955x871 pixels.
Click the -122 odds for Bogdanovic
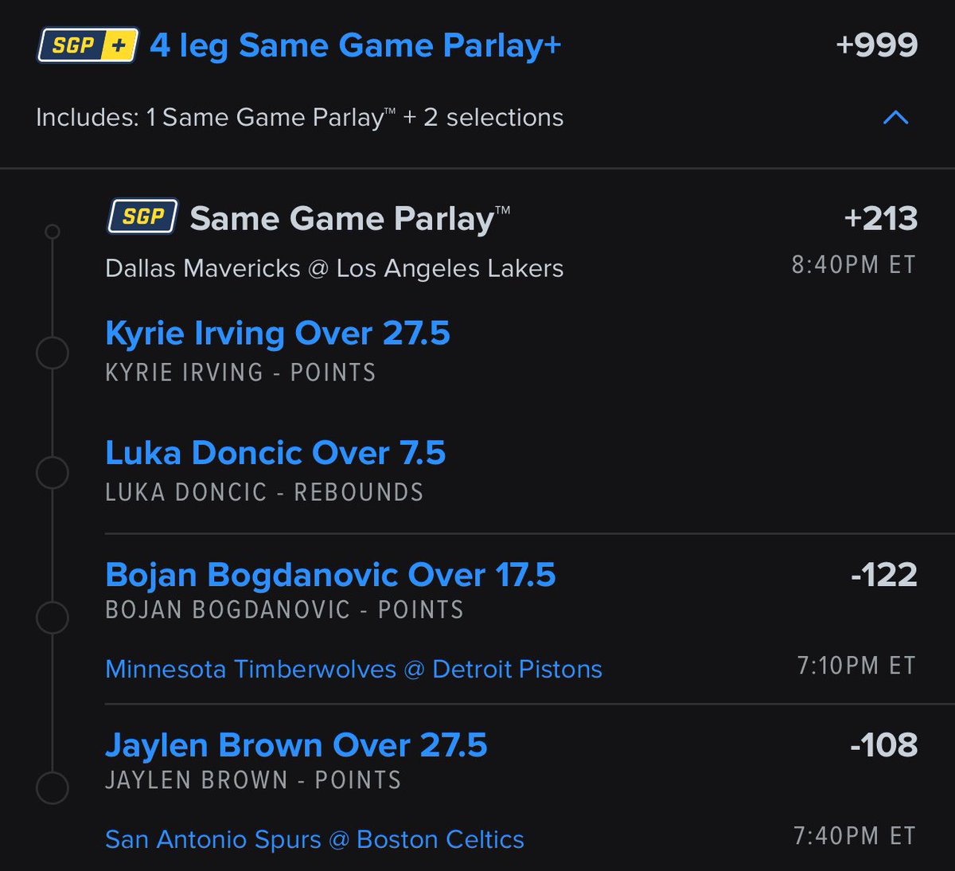point(883,575)
